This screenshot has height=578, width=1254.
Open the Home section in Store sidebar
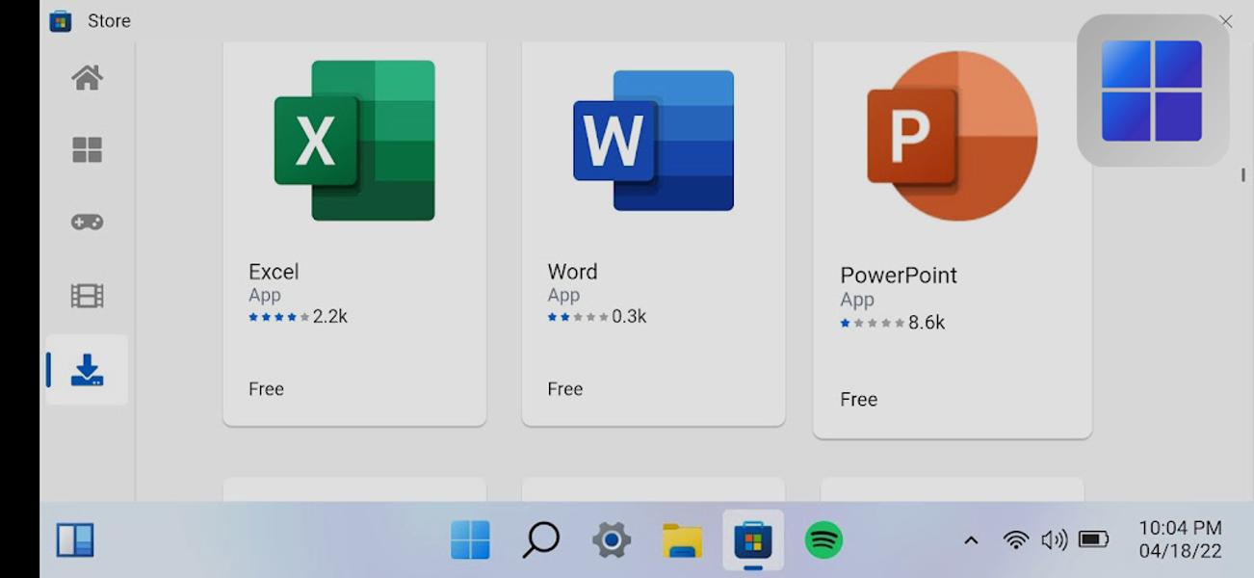tap(87, 78)
